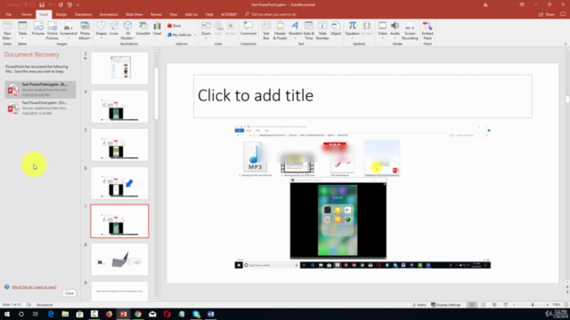Open Ribbon Display Options

pos(522,4)
